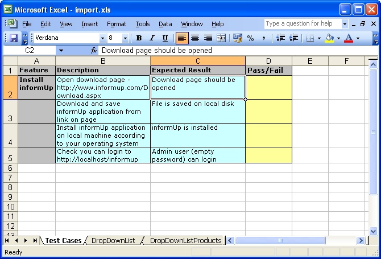Click Merge and Center icon

point(221,38)
